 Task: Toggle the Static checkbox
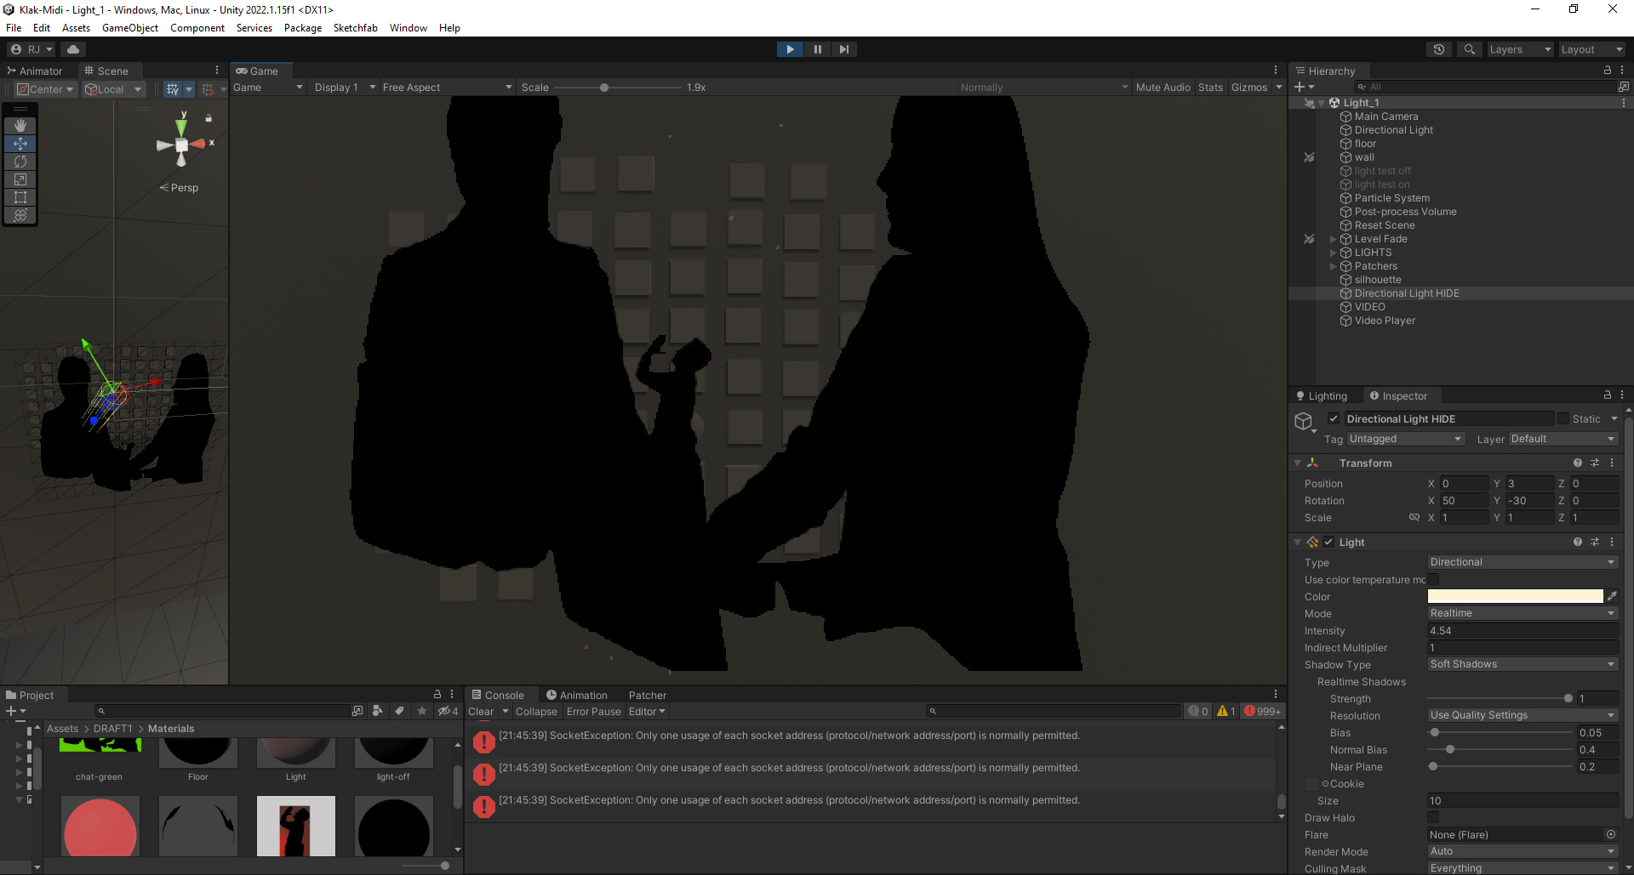point(1563,418)
